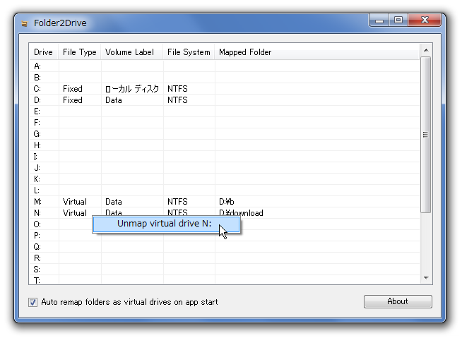Select drive Q: row
The height and width of the screenshot is (338, 462).
225,247
